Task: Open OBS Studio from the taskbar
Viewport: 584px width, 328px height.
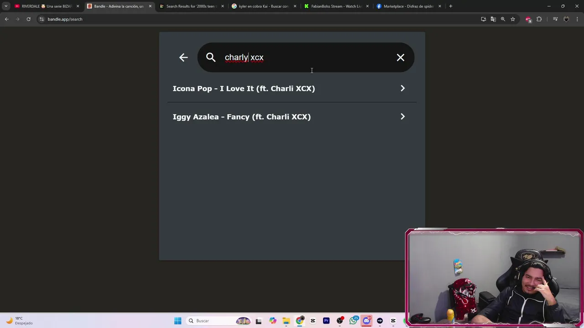Action: coord(340,321)
